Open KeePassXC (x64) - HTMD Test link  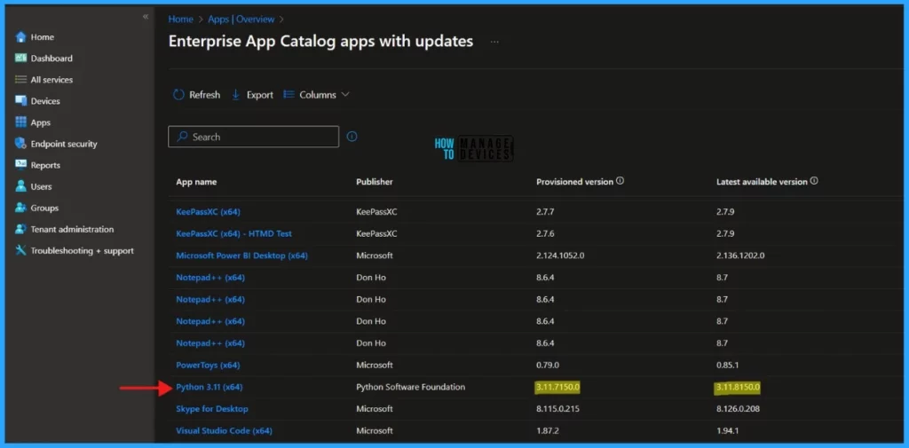[234, 233]
